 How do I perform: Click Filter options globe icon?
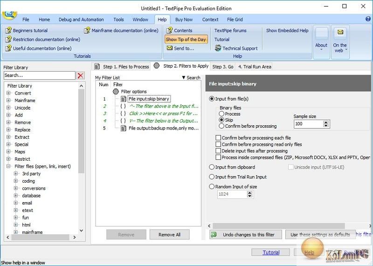116,91
